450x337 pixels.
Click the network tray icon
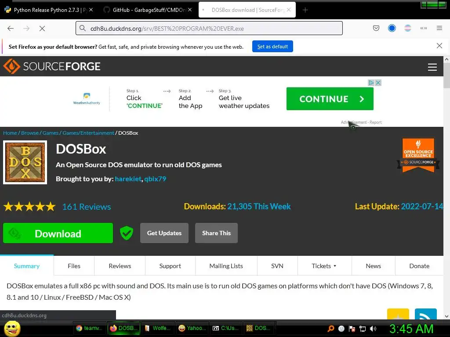363,329
